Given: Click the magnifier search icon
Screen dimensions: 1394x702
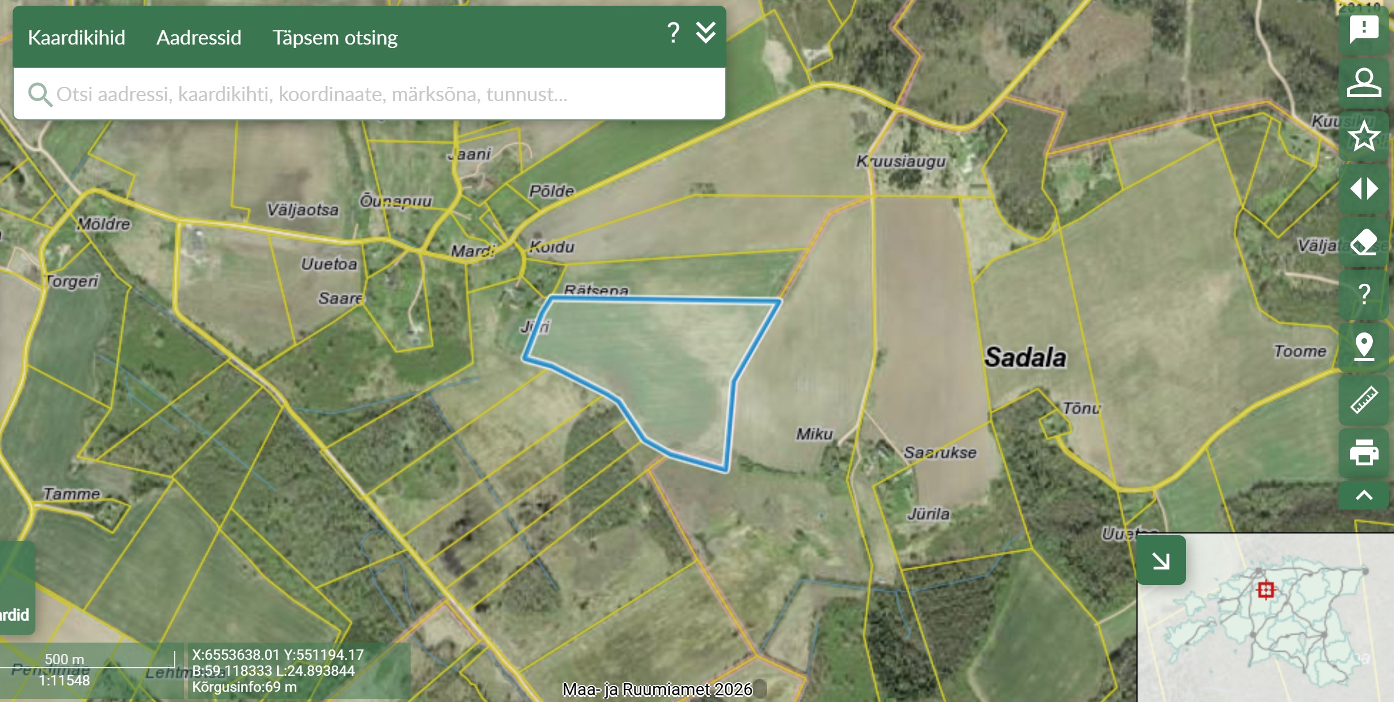Looking at the screenshot, I should tap(40, 94).
